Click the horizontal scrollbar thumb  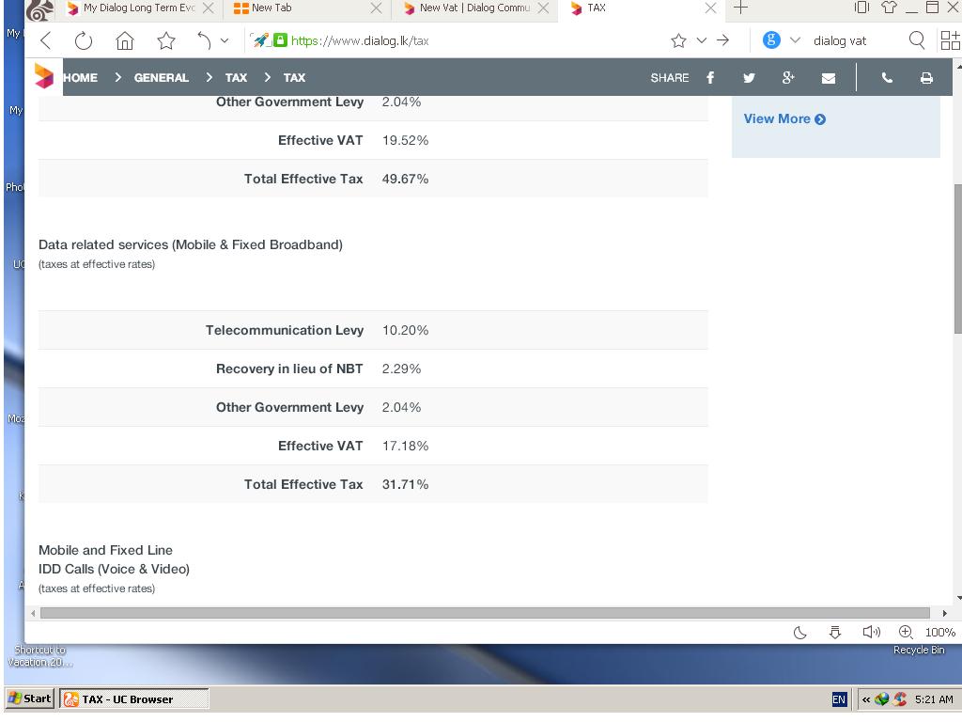[x=485, y=613]
